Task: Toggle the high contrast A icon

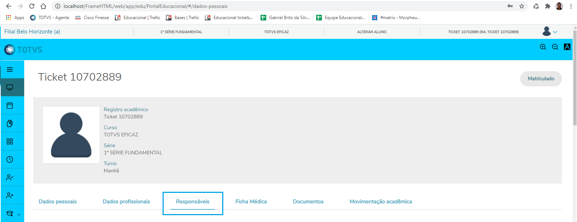Action: coord(567,47)
